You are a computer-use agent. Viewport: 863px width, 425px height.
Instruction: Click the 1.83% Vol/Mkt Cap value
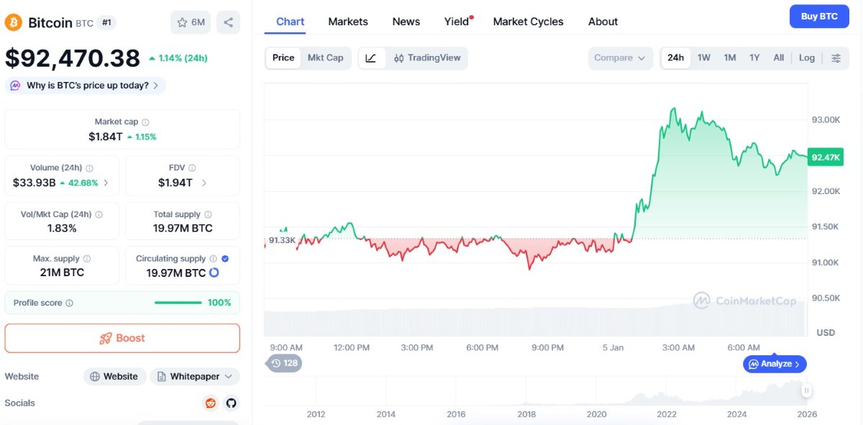(x=62, y=228)
